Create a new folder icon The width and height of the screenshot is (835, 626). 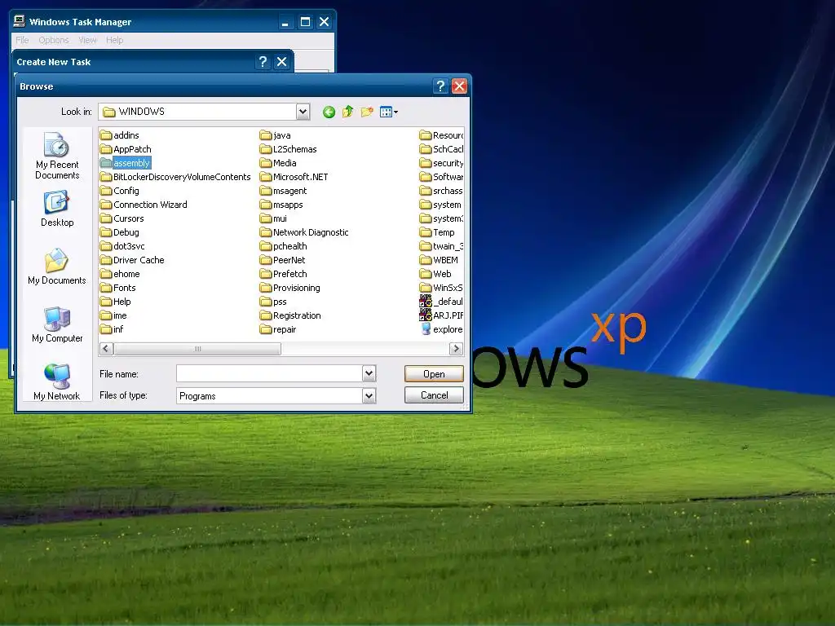click(367, 112)
